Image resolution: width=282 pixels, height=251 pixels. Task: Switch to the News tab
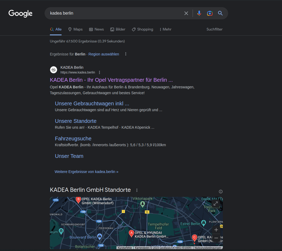pyautogui.click(x=97, y=29)
